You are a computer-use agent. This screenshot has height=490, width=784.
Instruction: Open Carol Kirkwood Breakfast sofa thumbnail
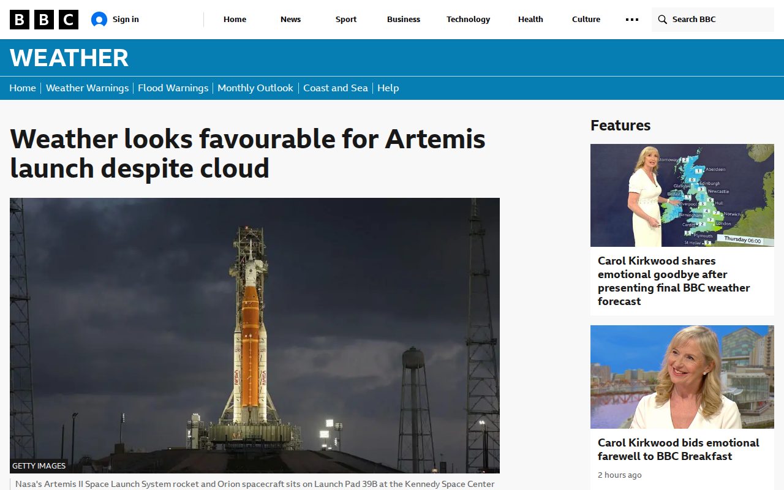coord(682,377)
